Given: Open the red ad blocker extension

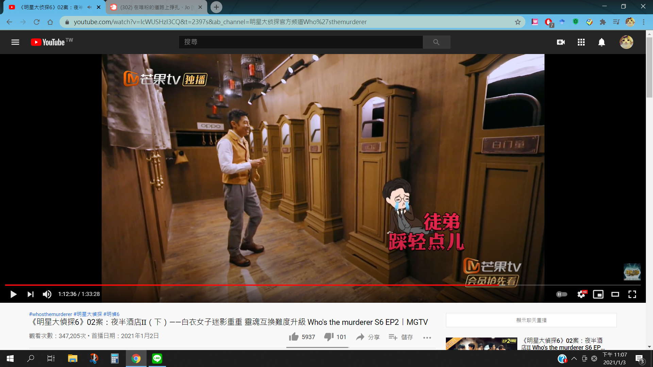Looking at the screenshot, I should (549, 22).
